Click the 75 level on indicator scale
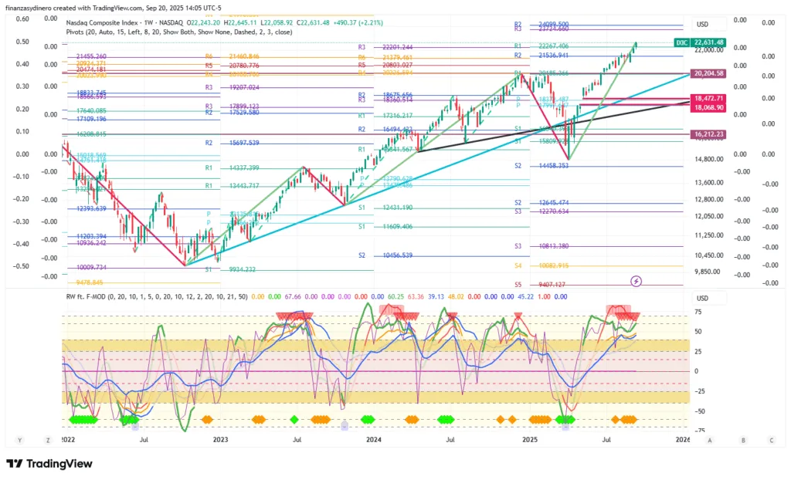Image resolution: width=791 pixels, height=480 pixels. pyautogui.click(x=698, y=312)
